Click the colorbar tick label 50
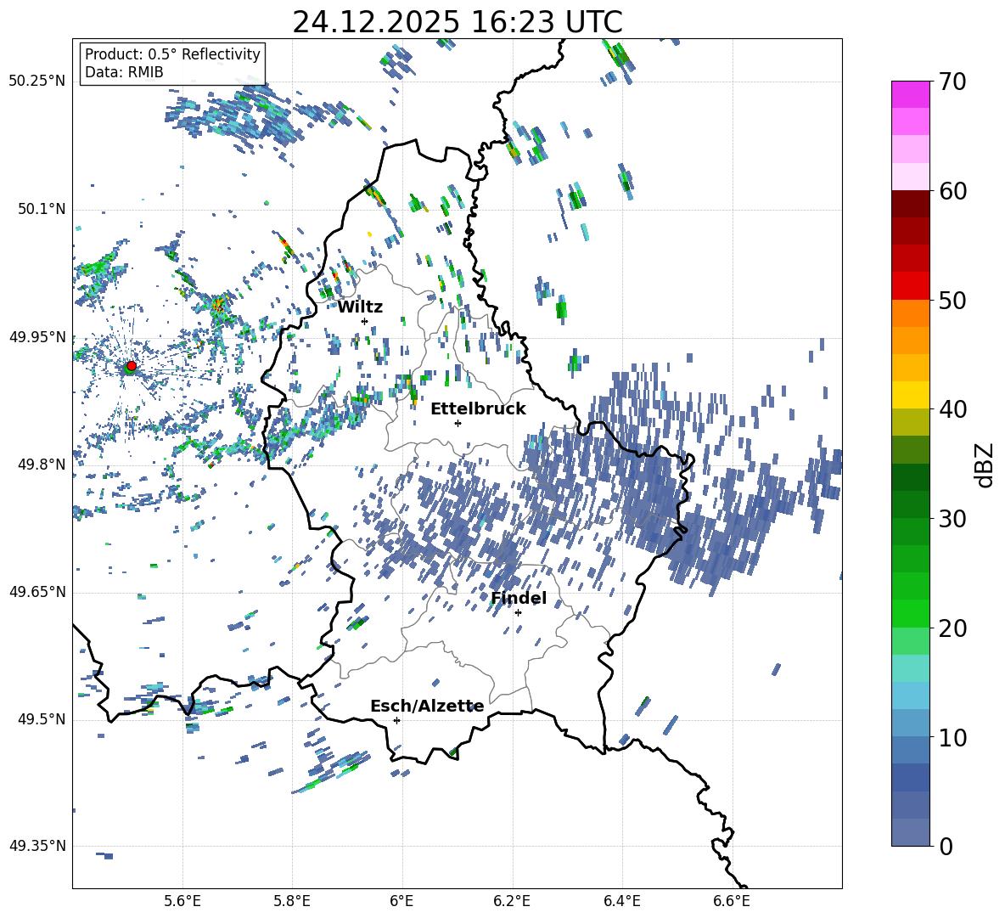The image size is (1005, 918). 952,301
